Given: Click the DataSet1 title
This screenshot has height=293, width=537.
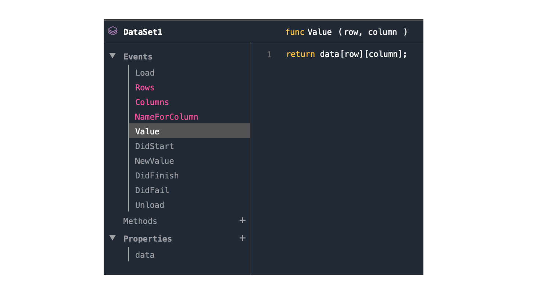Looking at the screenshot, I should pyautogui.click(x=143, y=32).
